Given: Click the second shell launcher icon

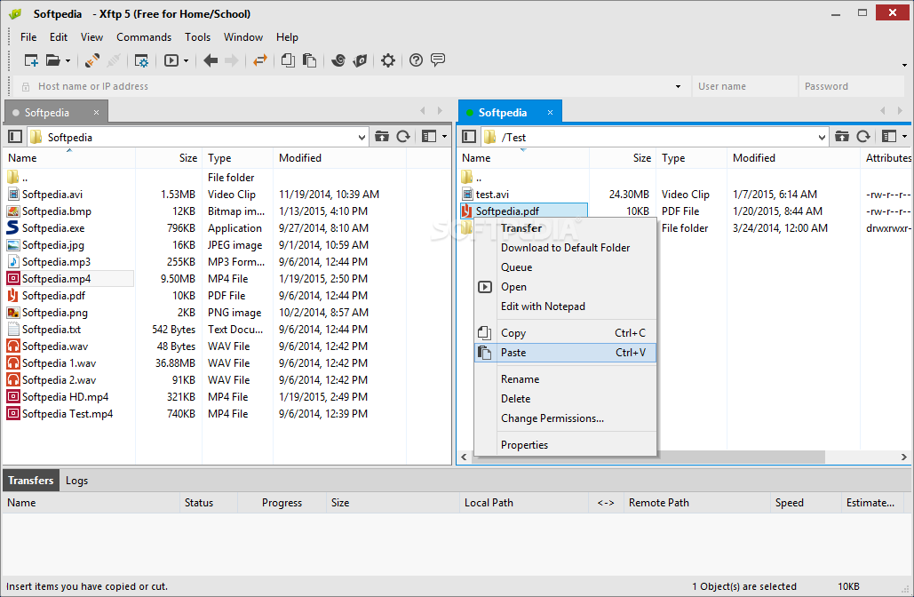Looking at the screenshot, I should click(x=361, y=60).
